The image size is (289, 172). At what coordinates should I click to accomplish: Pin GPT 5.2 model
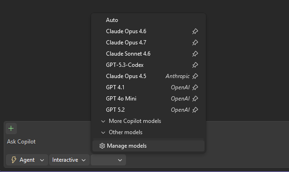(195, 110)
